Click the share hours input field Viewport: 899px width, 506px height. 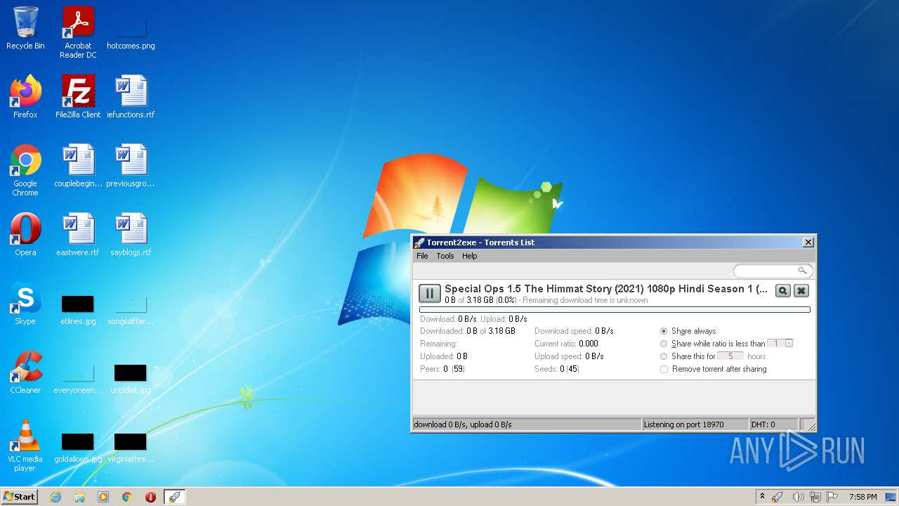coord(730,356)
